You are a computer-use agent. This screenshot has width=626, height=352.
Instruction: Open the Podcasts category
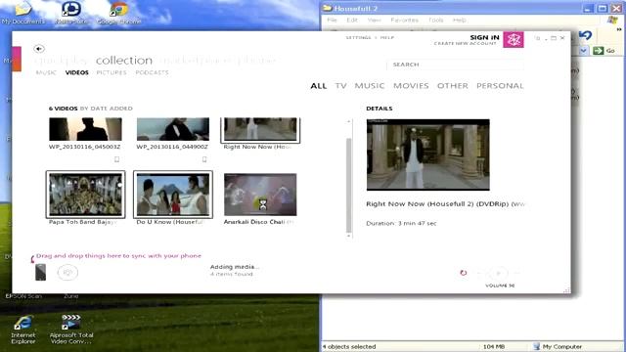(152, 72)
